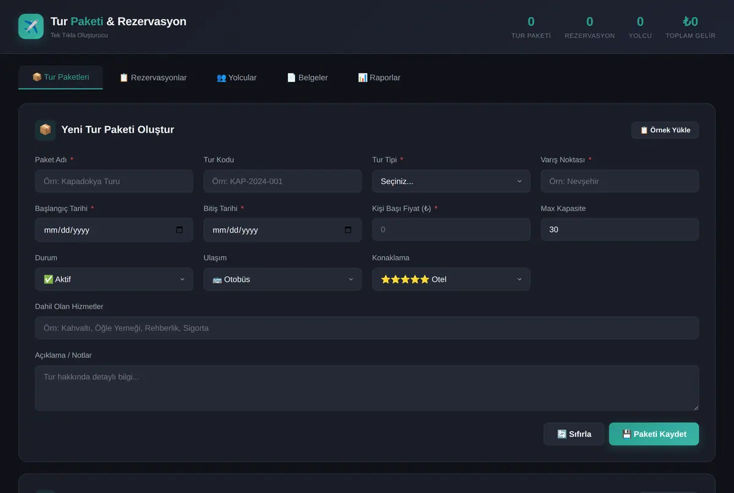The width and height of the screenshot is (734, 493).
Task: Click the Kişi Başı Fiyat field
Action: (x=451, y=230)
